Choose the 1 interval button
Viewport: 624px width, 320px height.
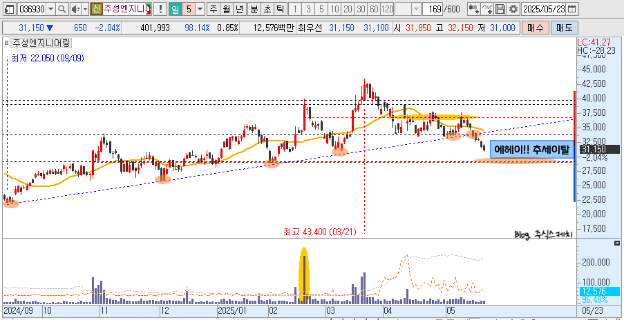[295, 9]
